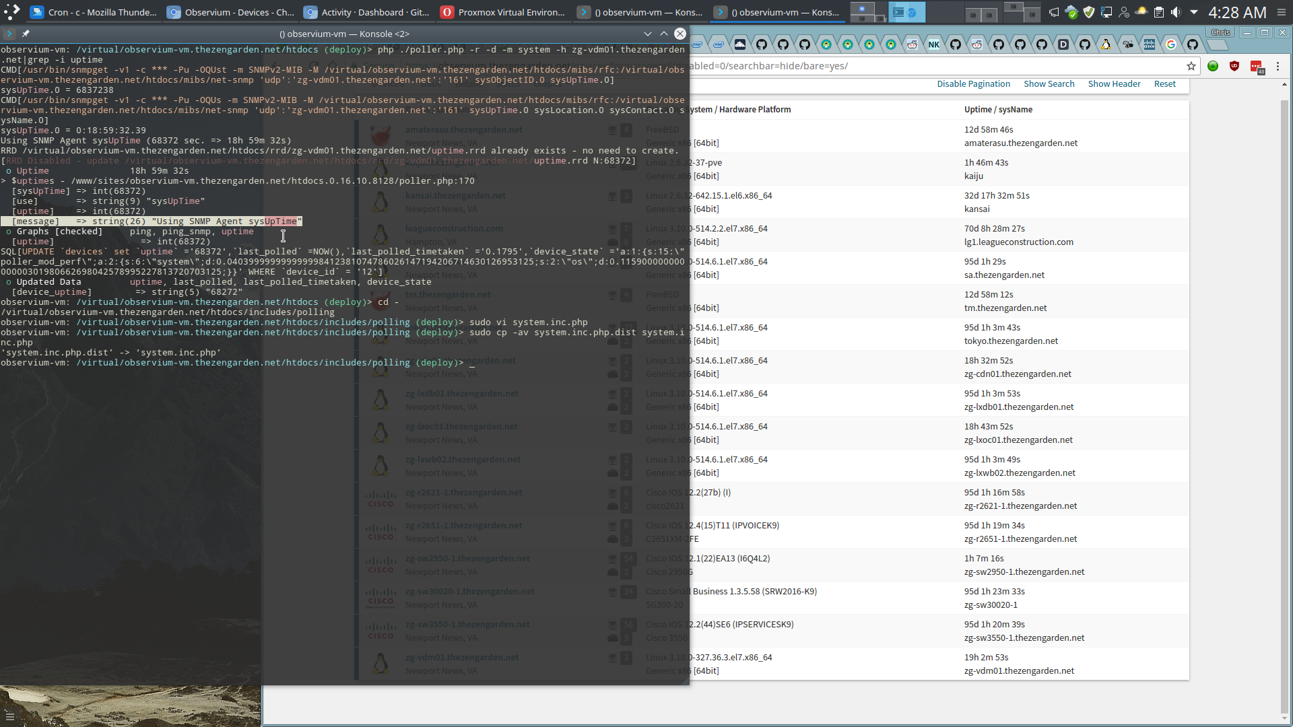Open red password manager extension icon
Viewport: 1293px width, 727px height.
1257,67
